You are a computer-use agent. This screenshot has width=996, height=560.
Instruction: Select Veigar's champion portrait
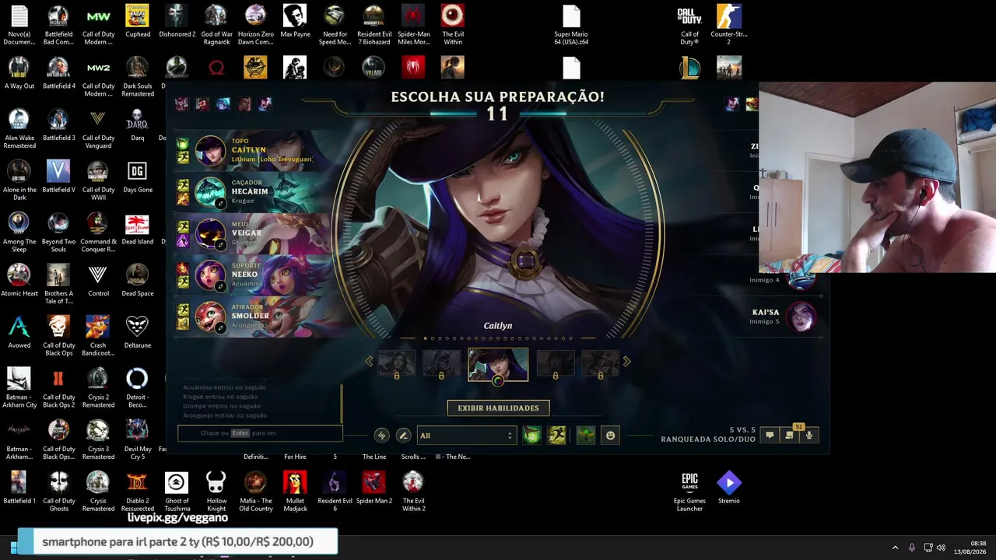point(209,234)
